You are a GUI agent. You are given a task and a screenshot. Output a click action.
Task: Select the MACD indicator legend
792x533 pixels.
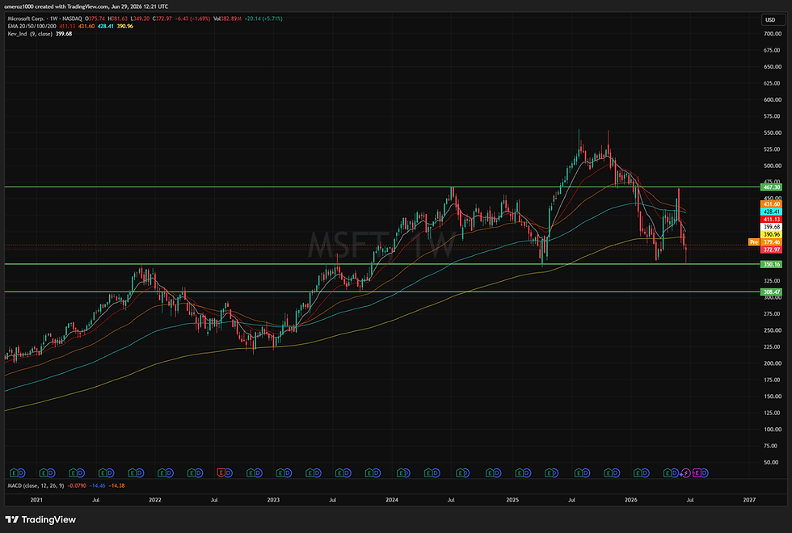36,485
